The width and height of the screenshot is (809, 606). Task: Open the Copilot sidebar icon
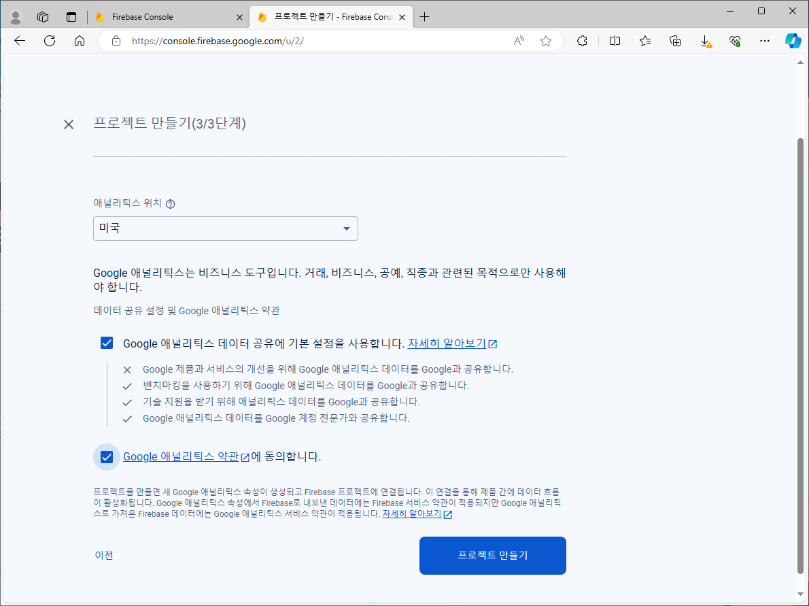(793, 41)
